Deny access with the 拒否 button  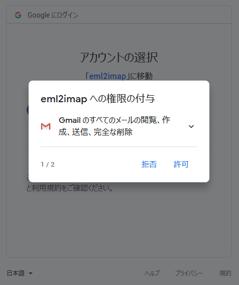(149, 164)
